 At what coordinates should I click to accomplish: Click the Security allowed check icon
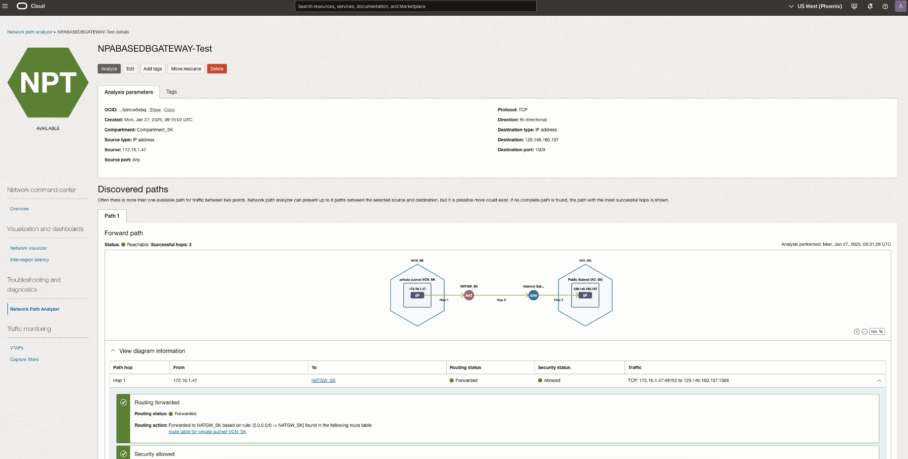pos(123,454)
